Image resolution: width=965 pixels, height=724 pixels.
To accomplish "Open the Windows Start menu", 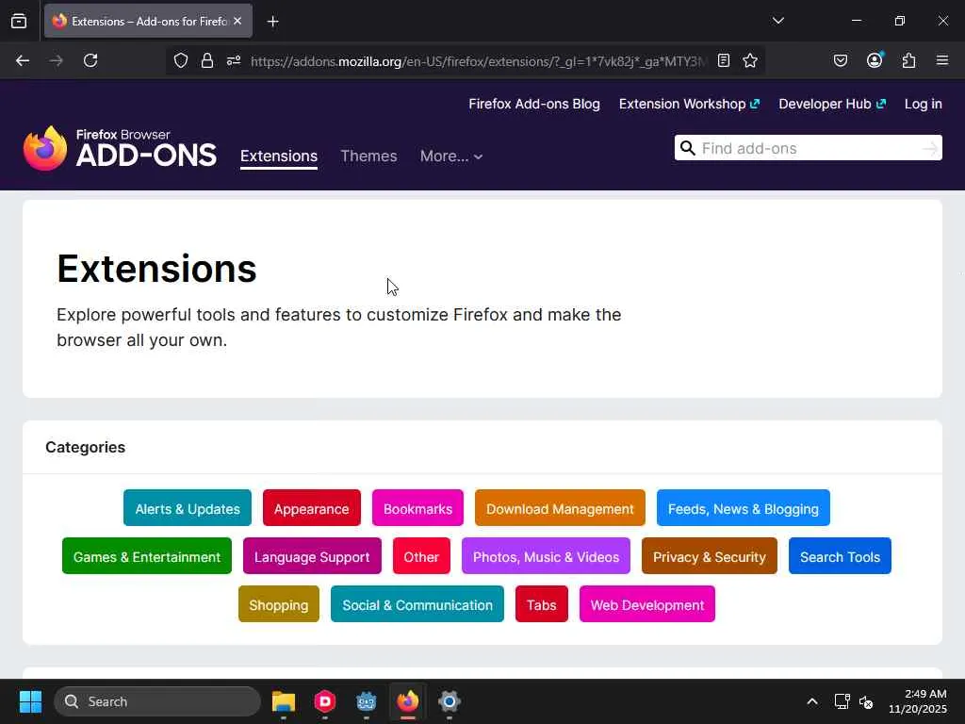I will click(30, 701).
